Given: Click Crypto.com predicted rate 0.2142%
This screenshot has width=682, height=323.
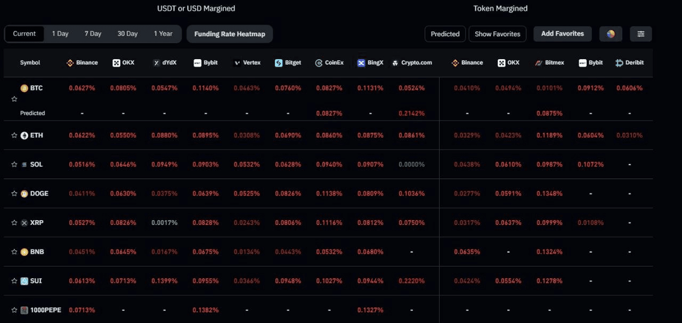Looking at the screenshot, I should (x=412, y=113).
